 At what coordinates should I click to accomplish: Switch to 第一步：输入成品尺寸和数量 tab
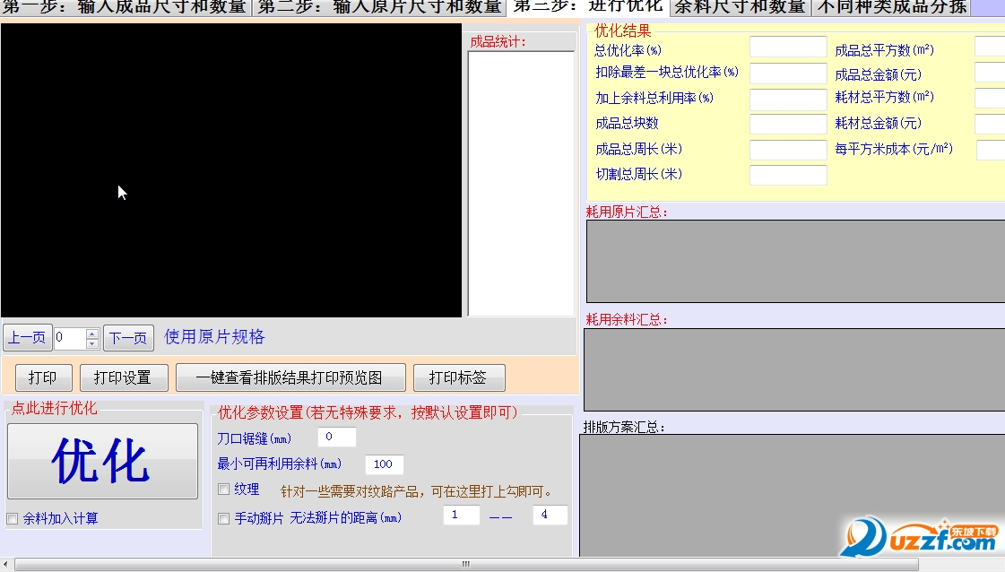[x=125, y=8]
